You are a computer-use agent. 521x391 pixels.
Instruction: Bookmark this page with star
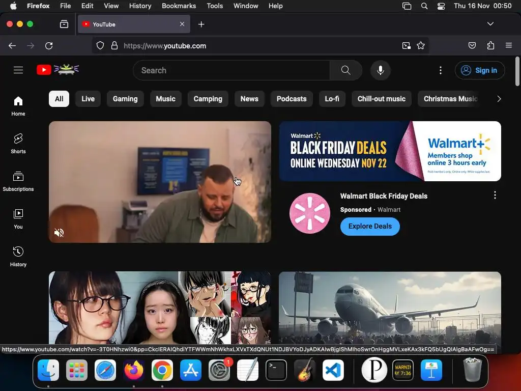[x=421, y=45]
